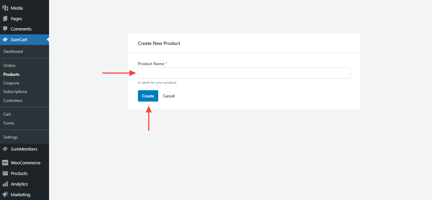Image resolution: width=432 pixels, height=200 pixels.
Task: Click the Comments speech bubble icon
Action: tap(5, 29)
